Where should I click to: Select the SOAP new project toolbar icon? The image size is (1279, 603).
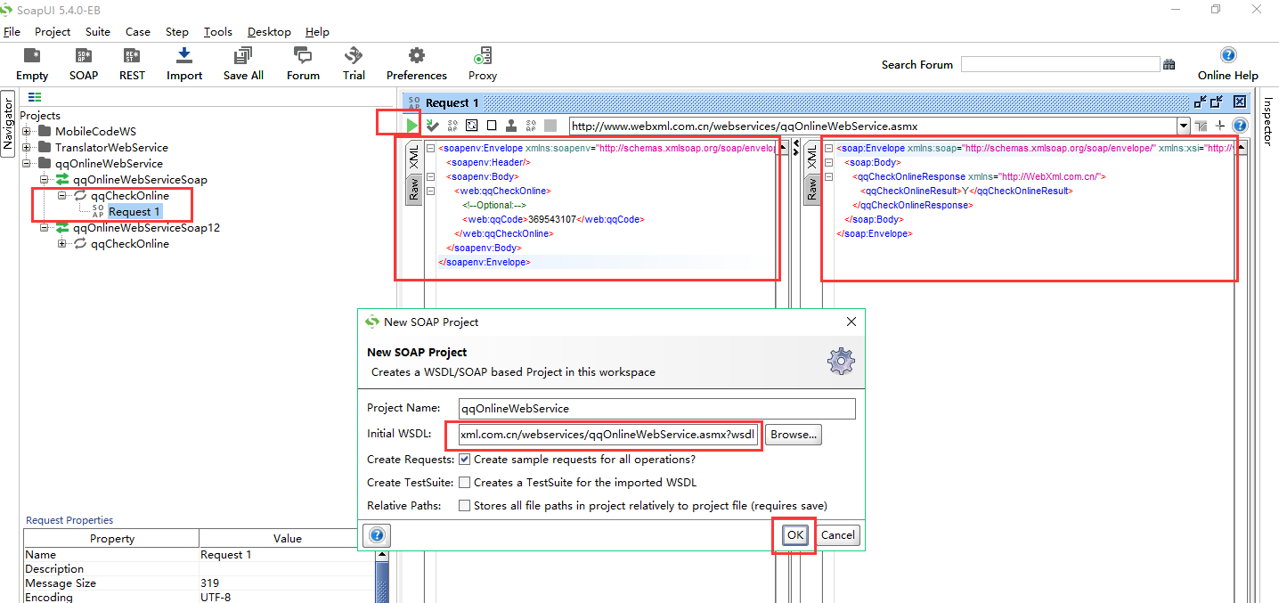[83, 62]
